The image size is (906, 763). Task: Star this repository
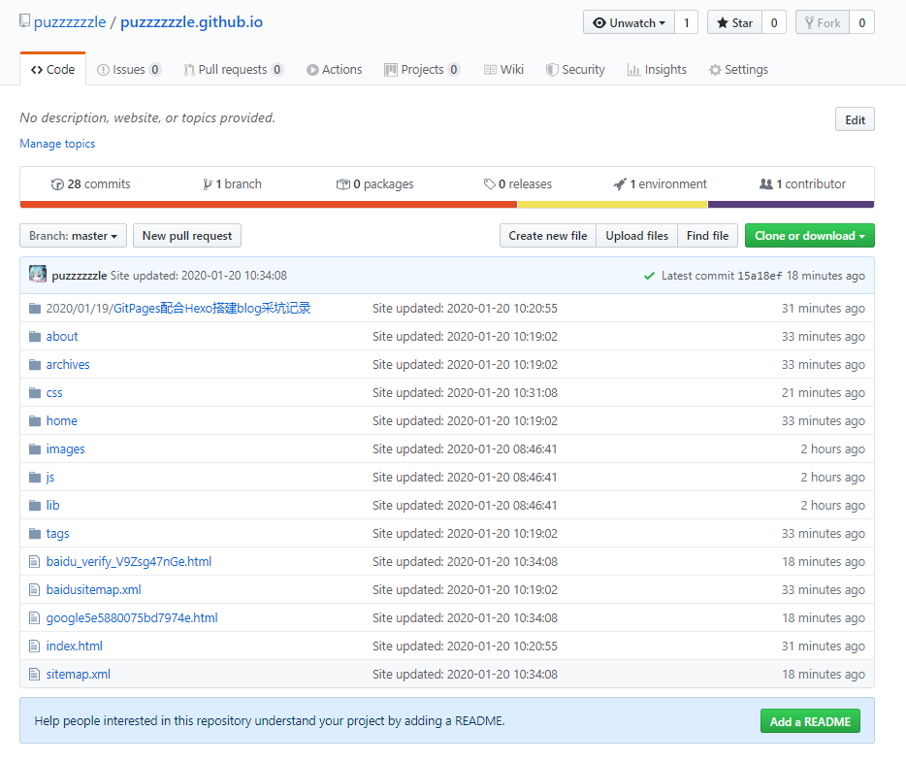click(734, 22)
